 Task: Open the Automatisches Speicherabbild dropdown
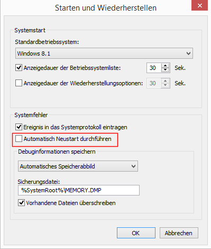[78, 166]
